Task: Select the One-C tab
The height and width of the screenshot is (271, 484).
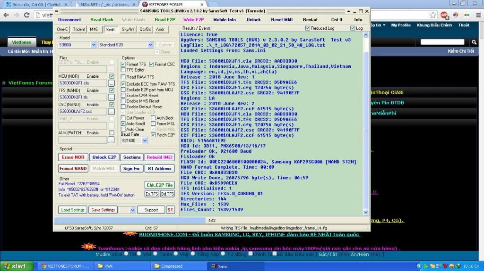Action: 62,29
